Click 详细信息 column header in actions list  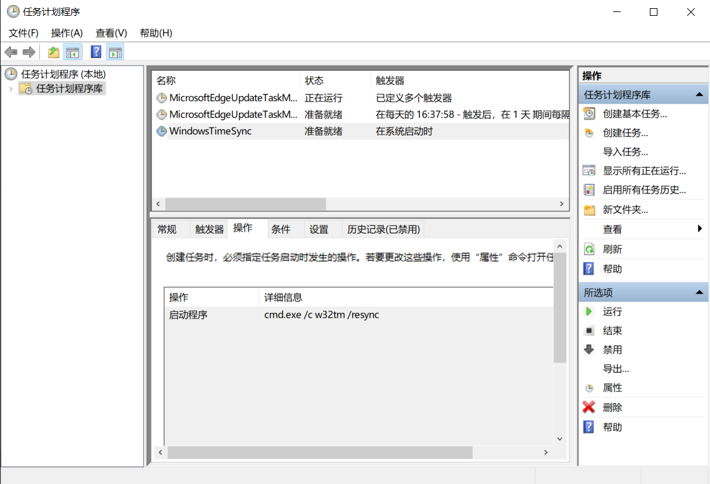[x=406, y=297]
